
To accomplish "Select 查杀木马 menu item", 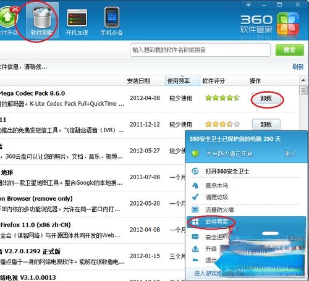I will 217,185.
